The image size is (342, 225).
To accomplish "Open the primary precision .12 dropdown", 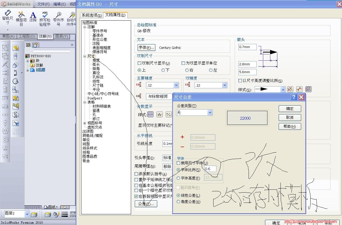I will tap(176, 85).
